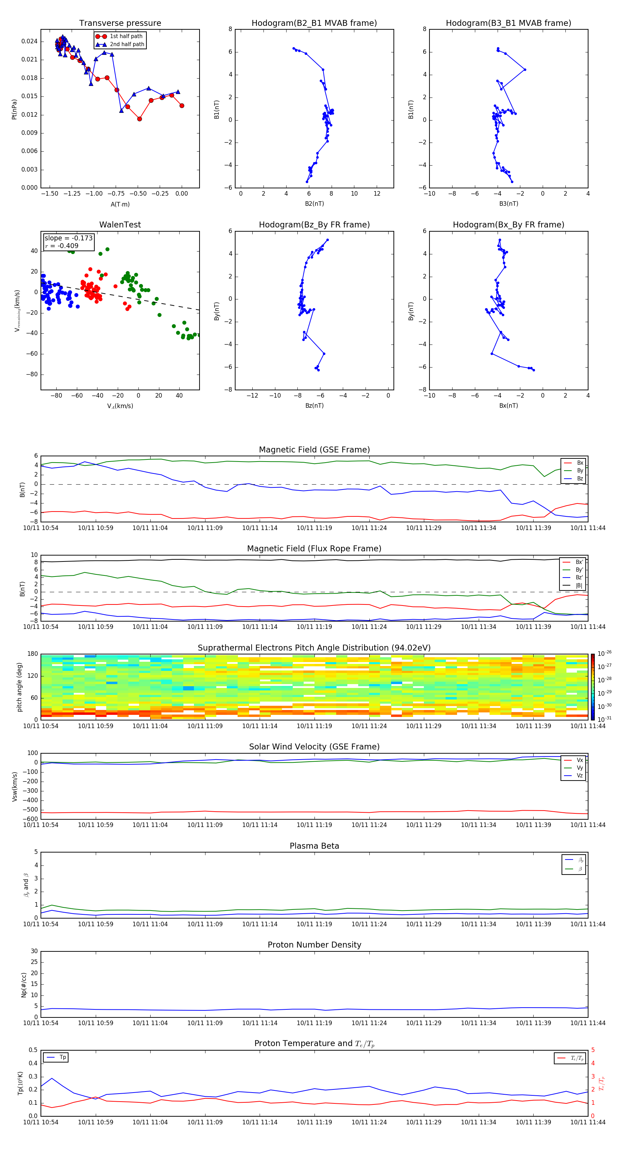Select the Vx entry in the velocity legend
629x1153 pixels.
tap(573, 760)
